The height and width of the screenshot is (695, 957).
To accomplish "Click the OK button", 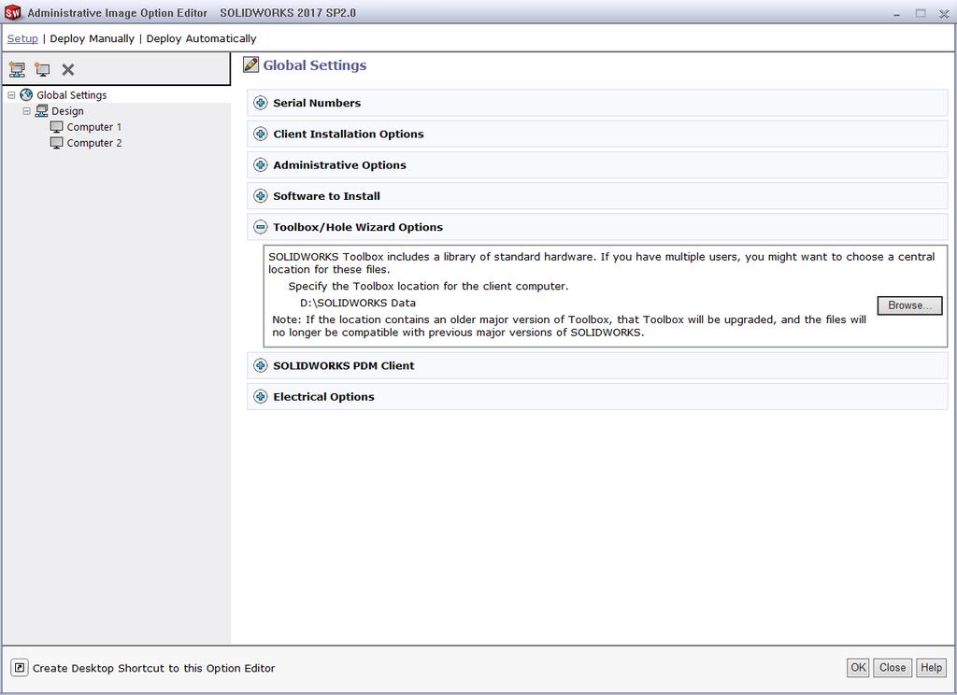I will 858,668.
